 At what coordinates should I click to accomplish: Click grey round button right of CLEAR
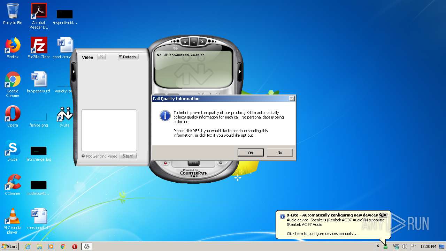[221, 163]
